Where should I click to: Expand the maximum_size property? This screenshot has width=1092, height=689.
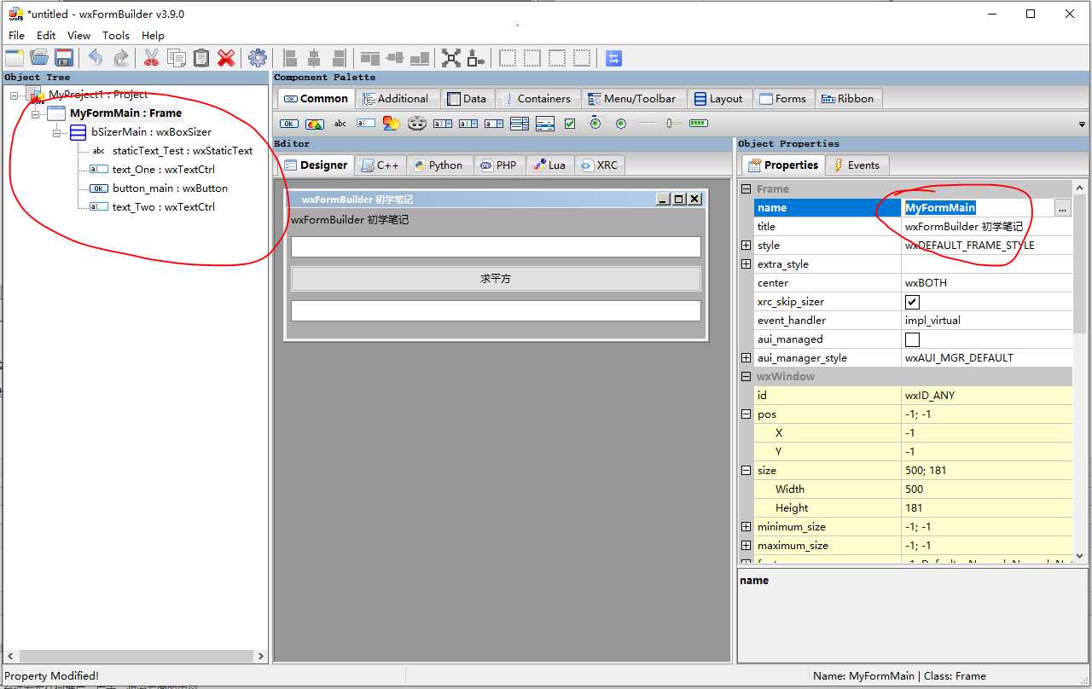pos(746,546)
